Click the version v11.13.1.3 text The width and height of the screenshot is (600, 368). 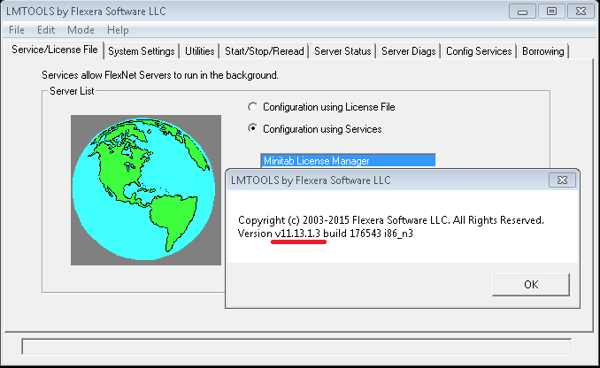(x=297, y=234)
